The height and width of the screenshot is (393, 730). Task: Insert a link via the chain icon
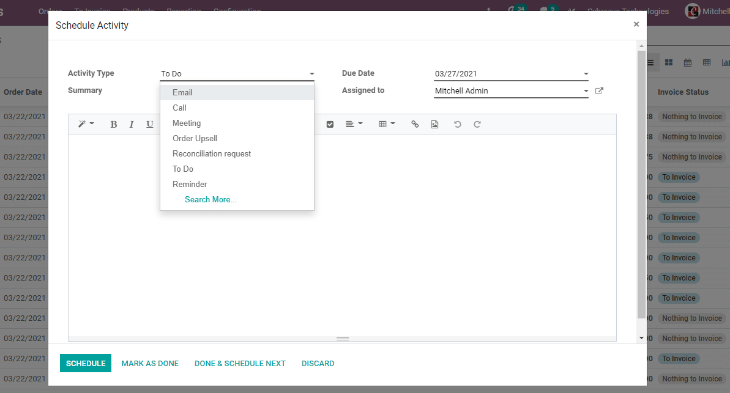[415, 124]
